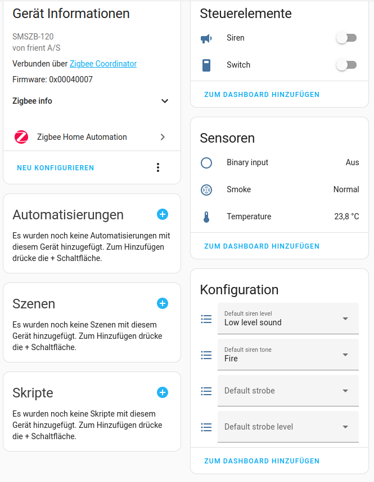Open the Default siren tone dropdown

288,355
